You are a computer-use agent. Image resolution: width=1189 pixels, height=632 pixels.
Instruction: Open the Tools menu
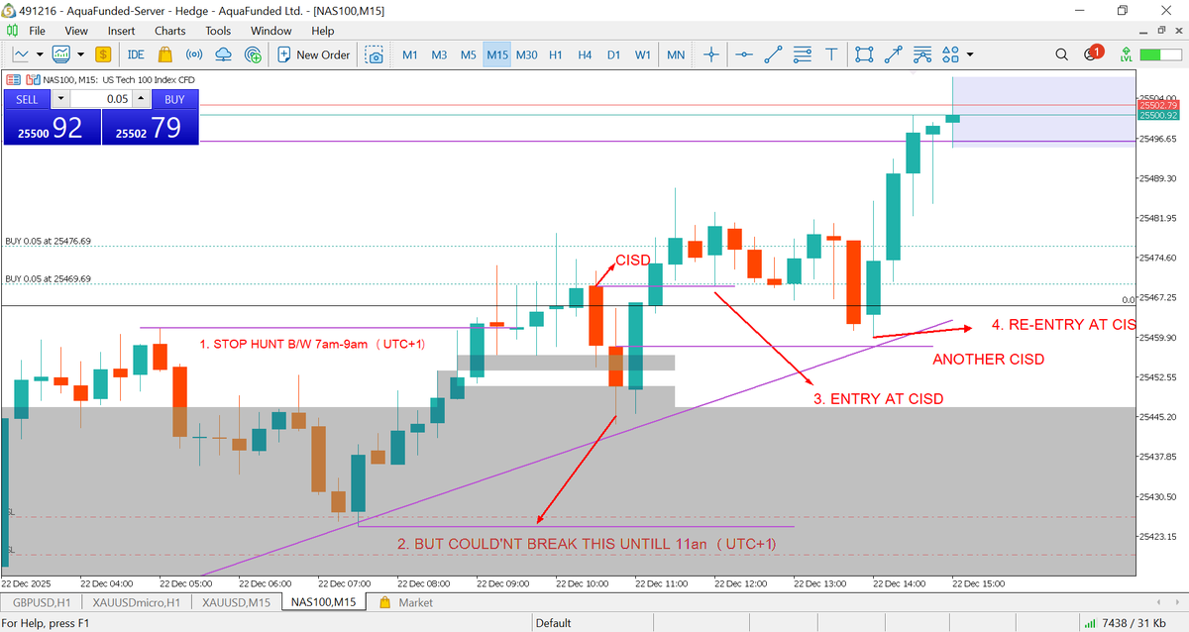point(218,31)
